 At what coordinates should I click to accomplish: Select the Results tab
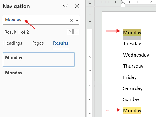tap(61, 43)
